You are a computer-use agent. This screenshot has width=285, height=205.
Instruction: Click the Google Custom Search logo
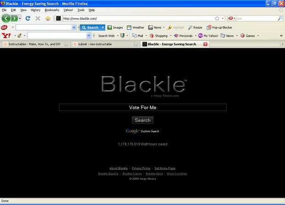pyautogui.click(x=142, y=131)
